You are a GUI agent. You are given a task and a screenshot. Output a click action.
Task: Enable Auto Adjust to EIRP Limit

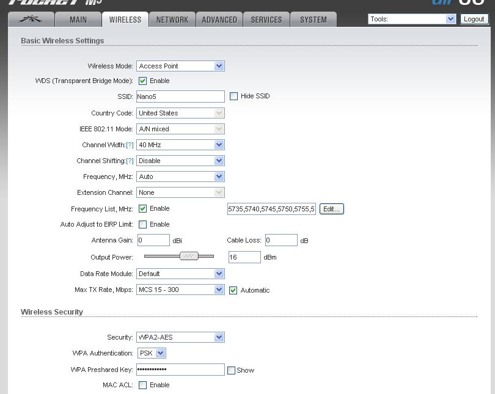(143, 225)
